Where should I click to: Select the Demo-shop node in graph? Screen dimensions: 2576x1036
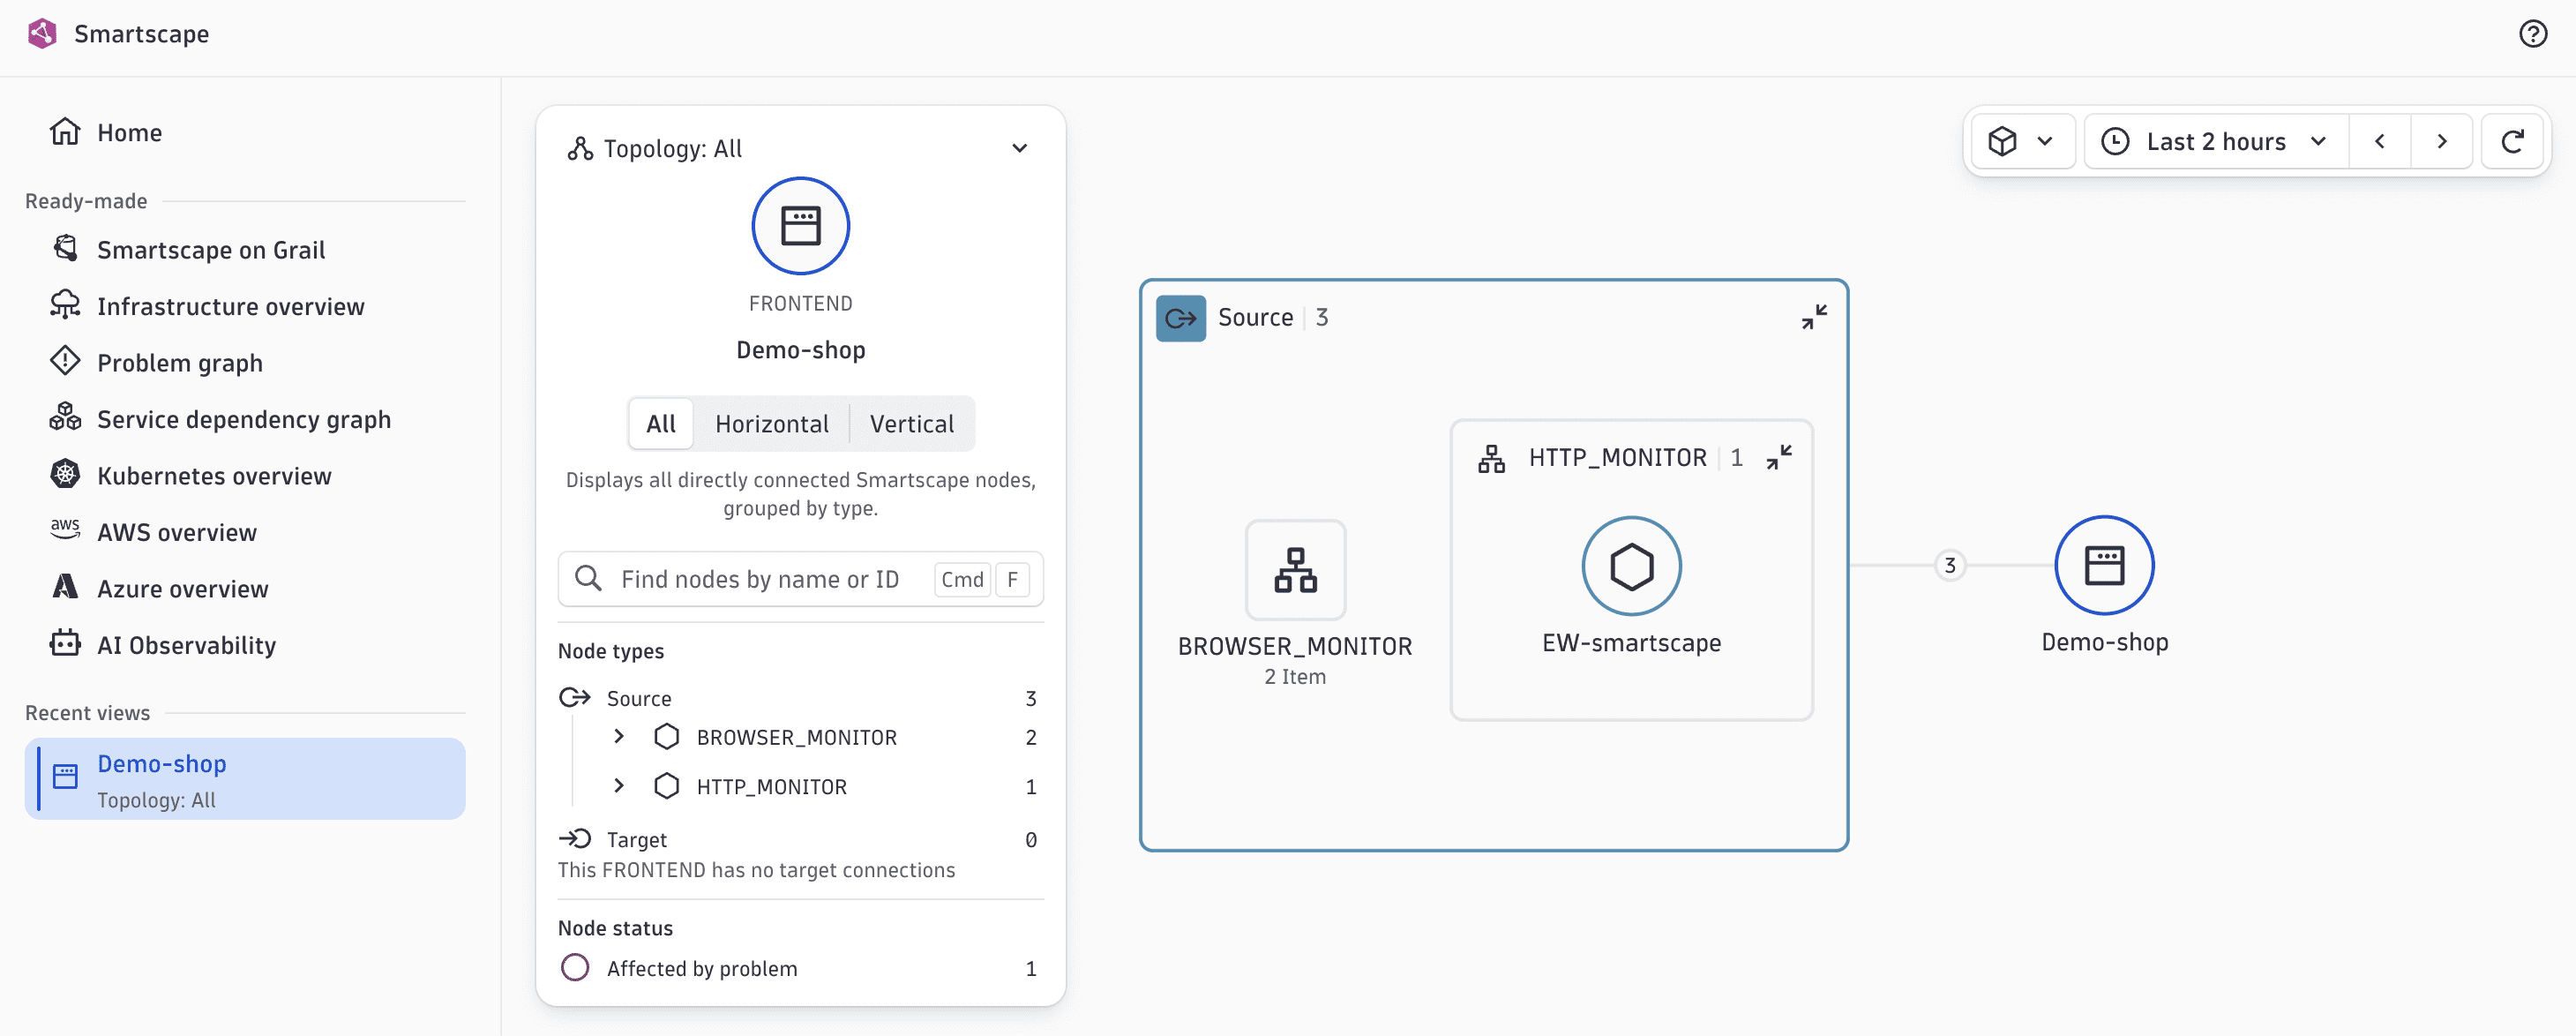(x=2104, y=566)
